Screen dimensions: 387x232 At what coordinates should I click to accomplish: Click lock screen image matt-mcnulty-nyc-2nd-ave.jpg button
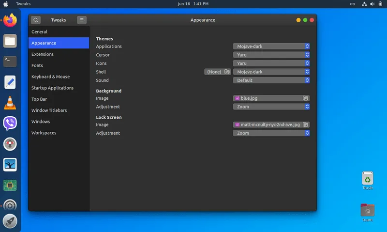pos(271,124)
